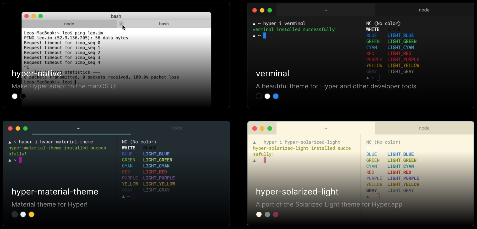Select the tilde tab in verminal preview
477x229 pixels.
point(326,10)
